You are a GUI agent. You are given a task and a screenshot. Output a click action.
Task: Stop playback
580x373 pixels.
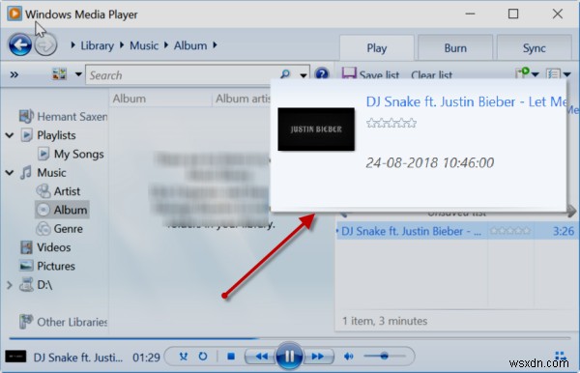[x=231, y=357]
